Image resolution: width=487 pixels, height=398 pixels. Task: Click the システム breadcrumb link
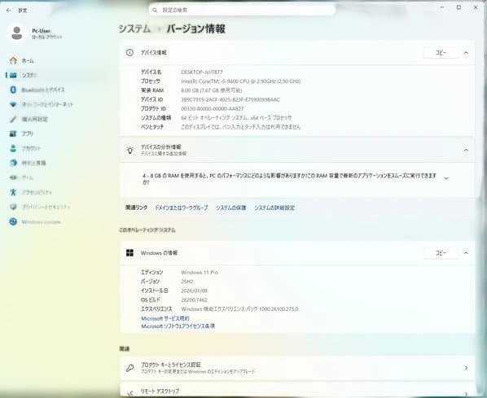tap(134, 28)
